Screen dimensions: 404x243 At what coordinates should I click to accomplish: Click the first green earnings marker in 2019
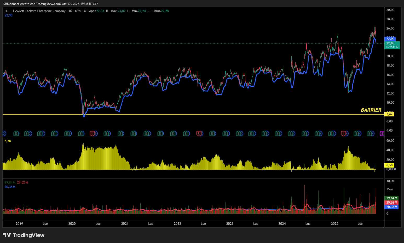point(16,134)
